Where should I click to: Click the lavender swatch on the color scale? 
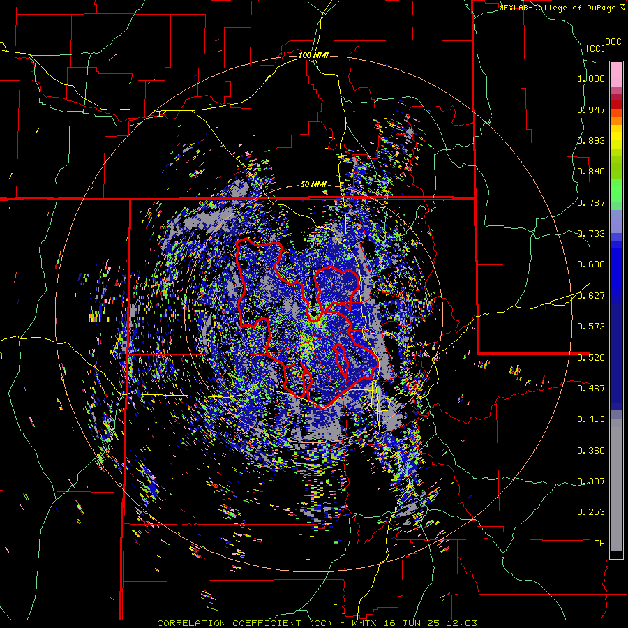coord(616,221)
